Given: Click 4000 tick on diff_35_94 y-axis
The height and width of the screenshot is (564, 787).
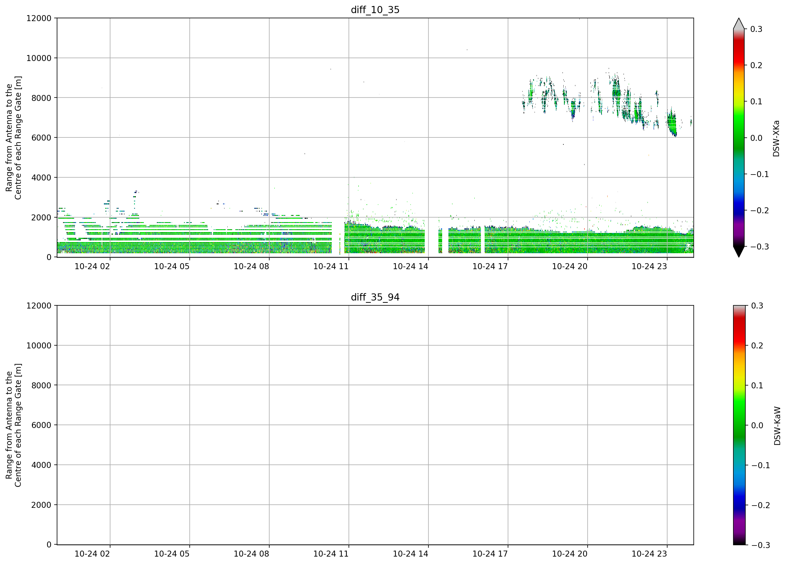Looking at the screenshot, I should click(x=41, y=465).
